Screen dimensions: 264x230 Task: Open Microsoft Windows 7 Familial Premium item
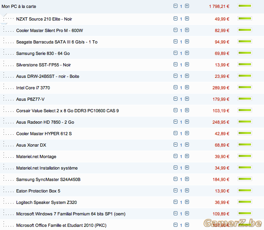71,214
